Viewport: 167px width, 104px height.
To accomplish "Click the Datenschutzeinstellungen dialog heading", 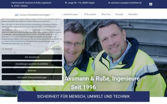I will pos(35,15).
